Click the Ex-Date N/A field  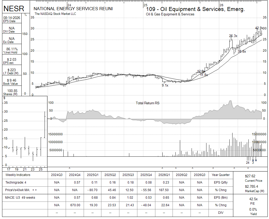pos(12,39)
